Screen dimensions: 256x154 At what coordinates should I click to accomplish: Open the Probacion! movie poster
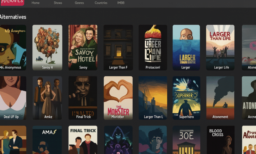point(153,46)
